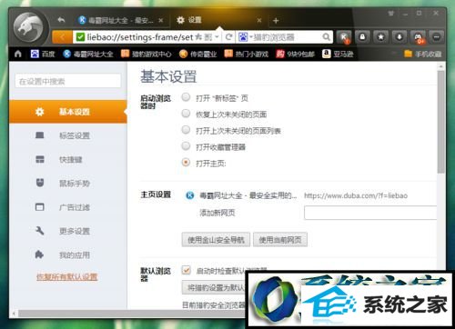Image resolution: width=455 pixels, height=329 pixels.
Task: Click the reload page icon
Action: [x=228, y=37]
